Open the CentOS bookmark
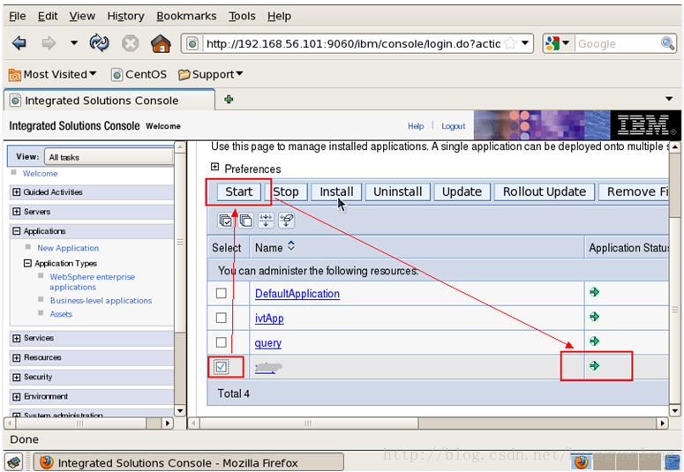 (139, 75)
